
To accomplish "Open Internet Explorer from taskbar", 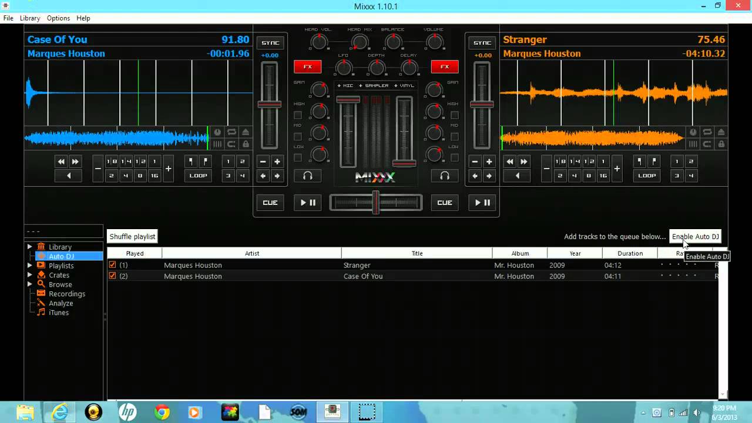I will [59, 412].
